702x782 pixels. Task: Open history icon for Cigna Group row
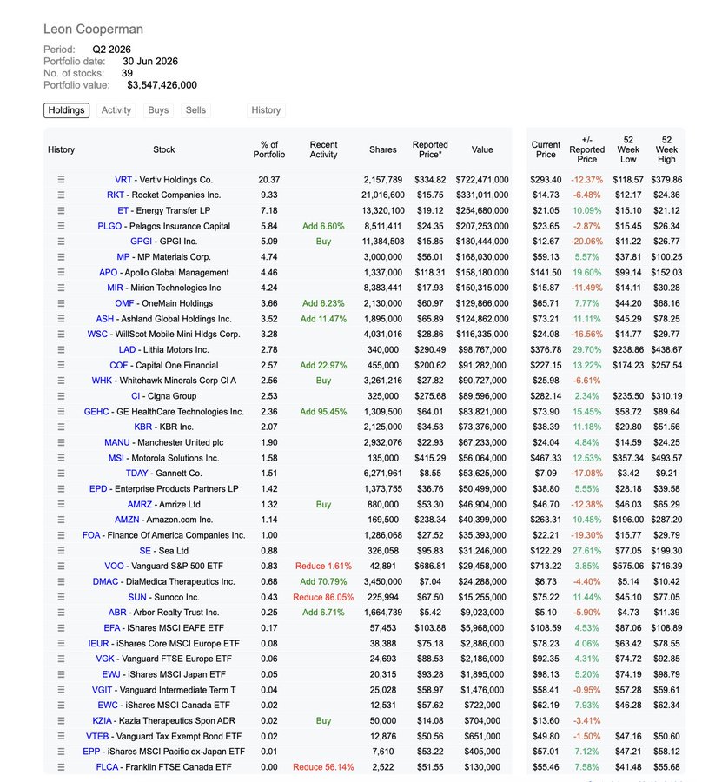click(x=61, y=396)
